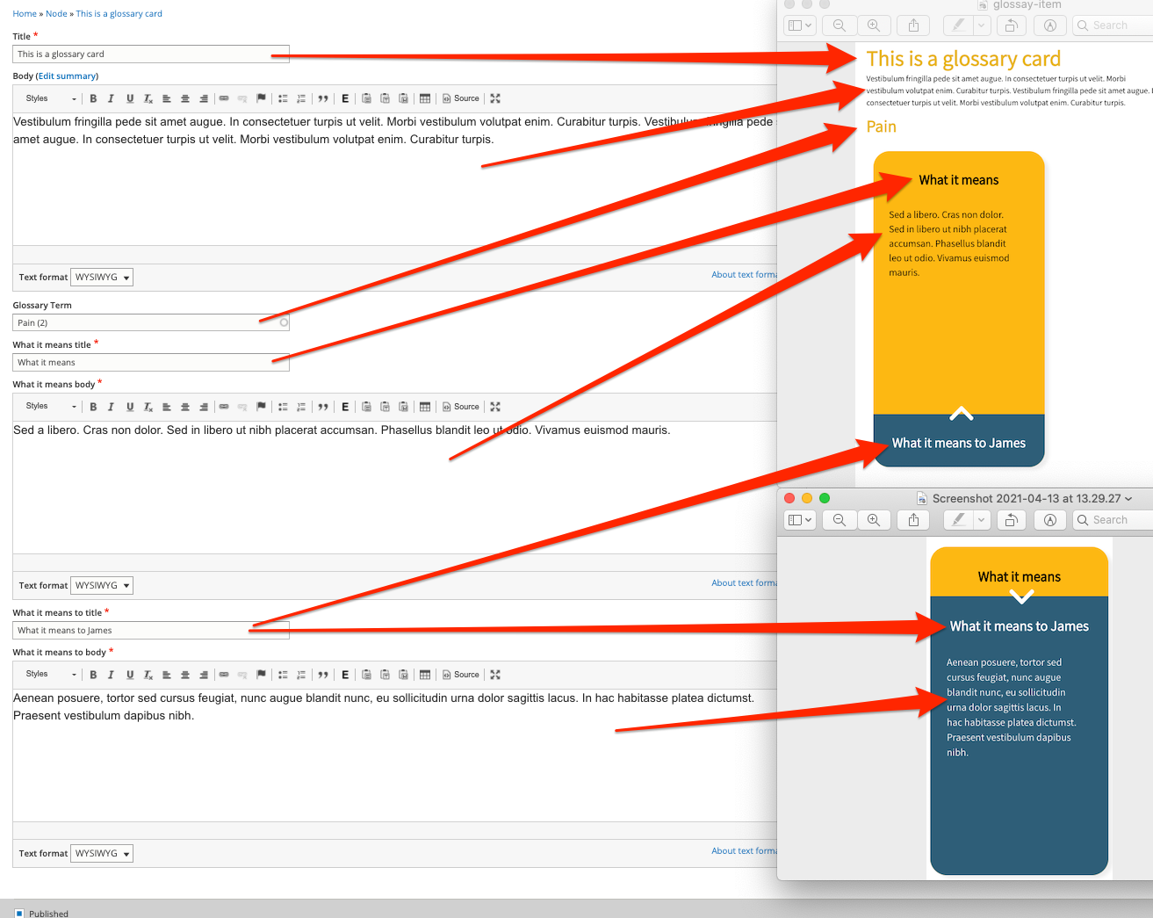1153x918 pixels.
Task: Open About text formats link under Body
Action: 745,274
